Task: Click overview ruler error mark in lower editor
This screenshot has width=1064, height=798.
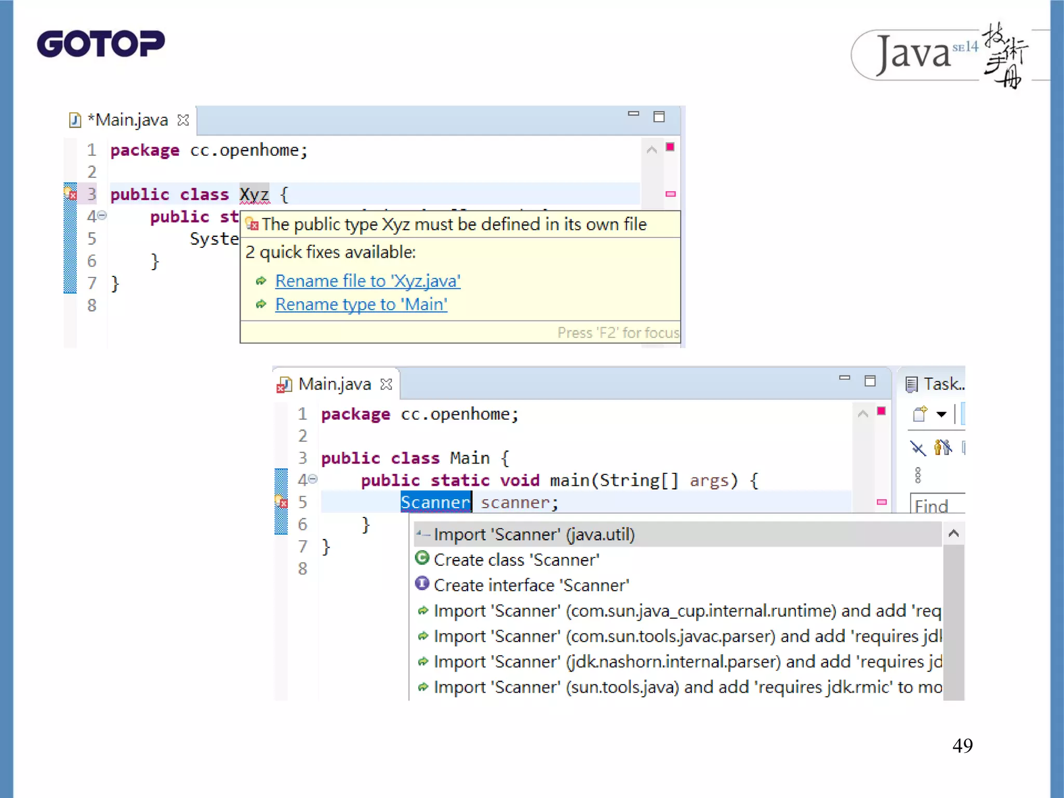Action: [882, 502]
